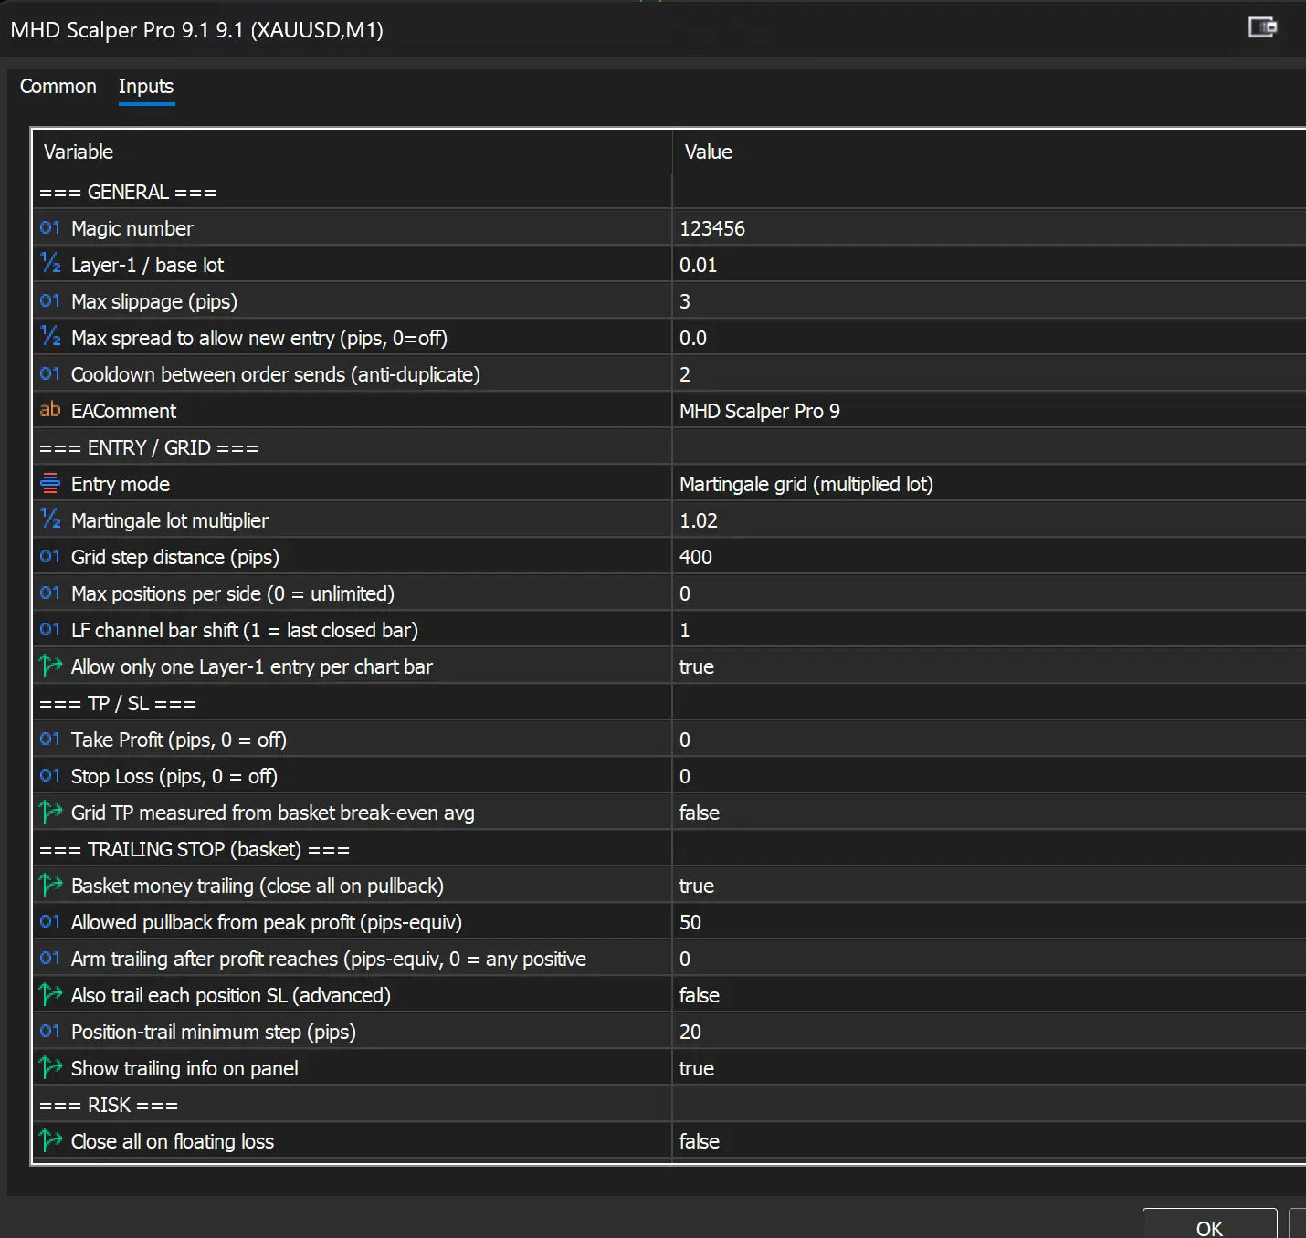Click the boolean icon beside Basket money trailing
Viewport: 1306px width, 1238px height.
click(x=50, y=885)
